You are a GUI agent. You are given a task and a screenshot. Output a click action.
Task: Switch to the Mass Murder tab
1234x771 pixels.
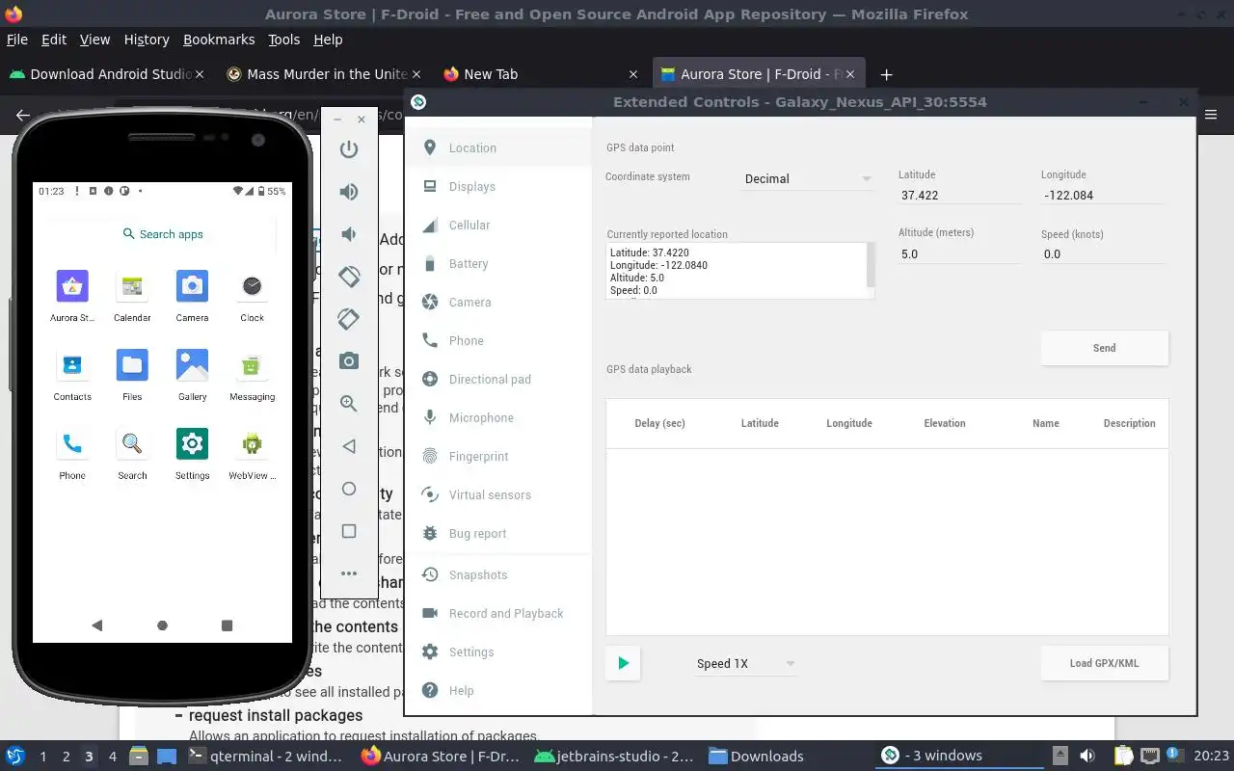pos(323,74)
